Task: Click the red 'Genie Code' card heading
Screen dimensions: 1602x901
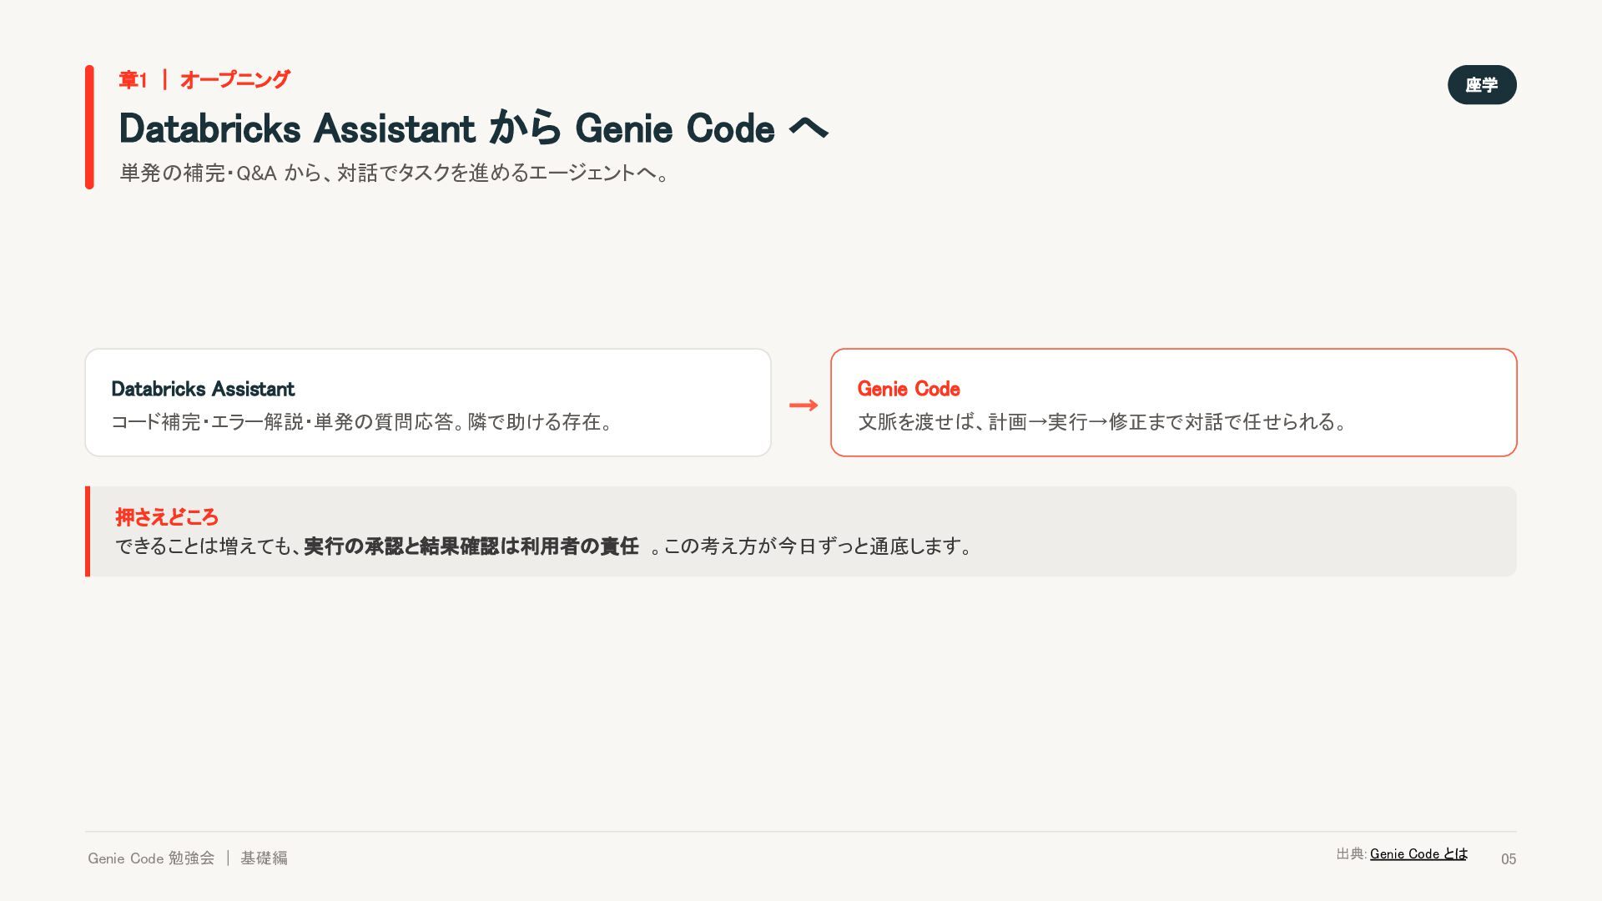Action: 909,389
